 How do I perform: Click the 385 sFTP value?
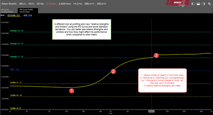coord(101,4)
